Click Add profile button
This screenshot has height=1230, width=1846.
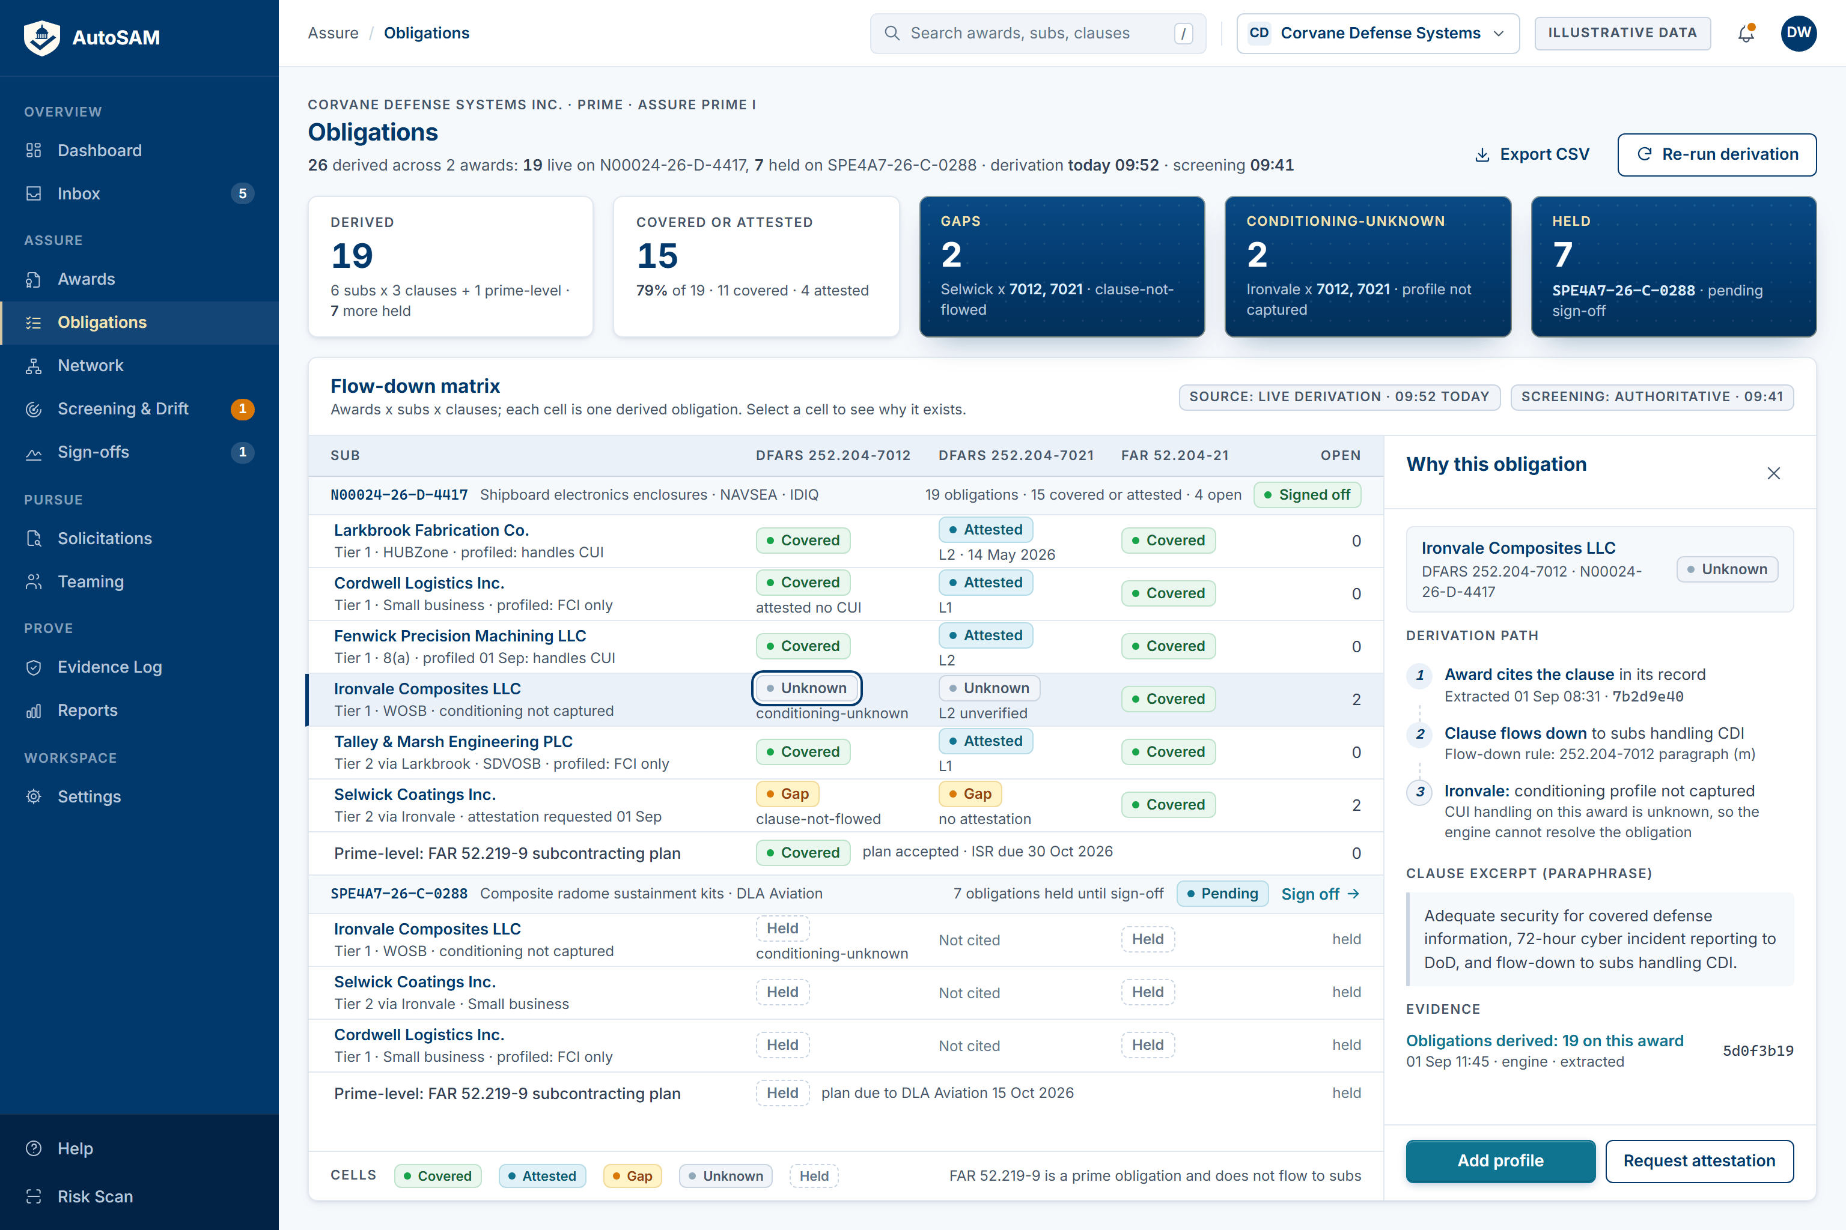pyautogui.click(x=1500, y=1161)
